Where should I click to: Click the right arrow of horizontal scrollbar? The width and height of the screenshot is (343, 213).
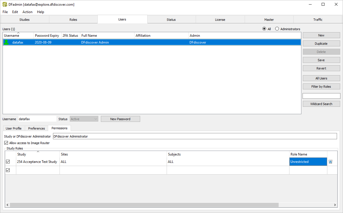point(335,205)
